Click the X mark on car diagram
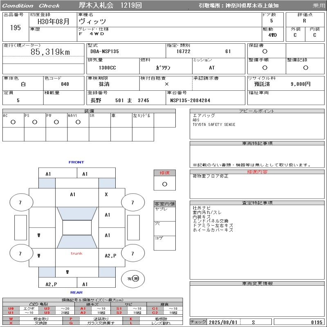The width and height of the screenshot is (327, 327). click(x=106, y=195)
